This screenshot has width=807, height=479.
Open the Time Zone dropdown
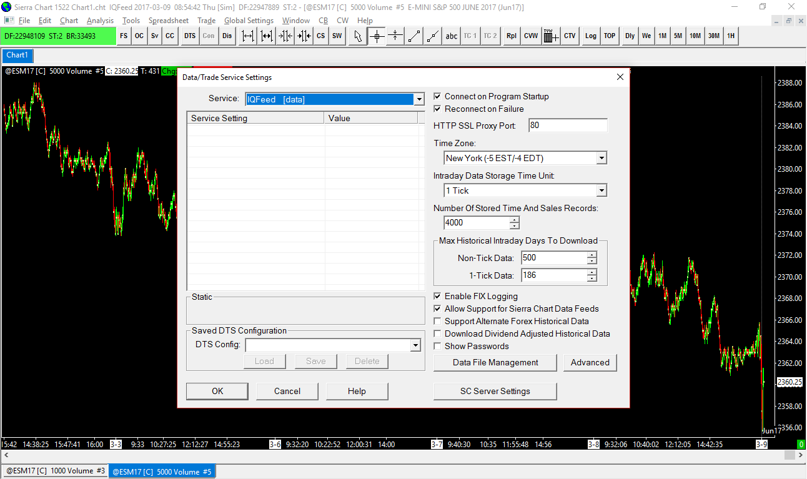coord(602,159)
